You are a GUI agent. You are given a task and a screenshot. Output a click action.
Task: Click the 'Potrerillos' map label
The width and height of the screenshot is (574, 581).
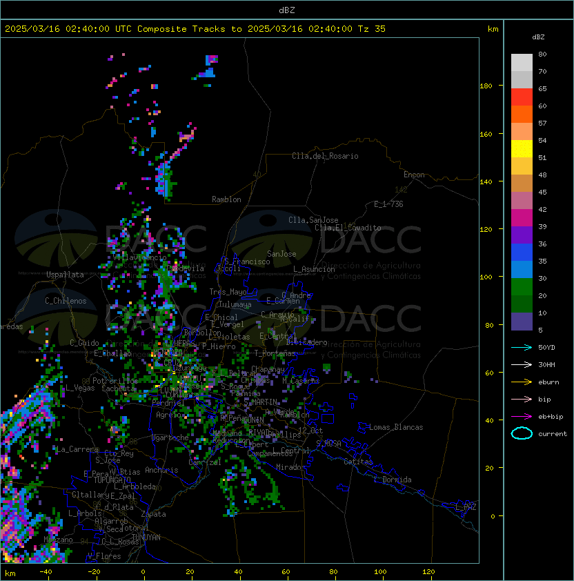115,381
